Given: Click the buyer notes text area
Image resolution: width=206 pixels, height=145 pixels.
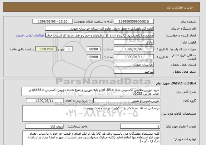Looking at the screenshot, I should pyautogui.click(x=91, y=138).
